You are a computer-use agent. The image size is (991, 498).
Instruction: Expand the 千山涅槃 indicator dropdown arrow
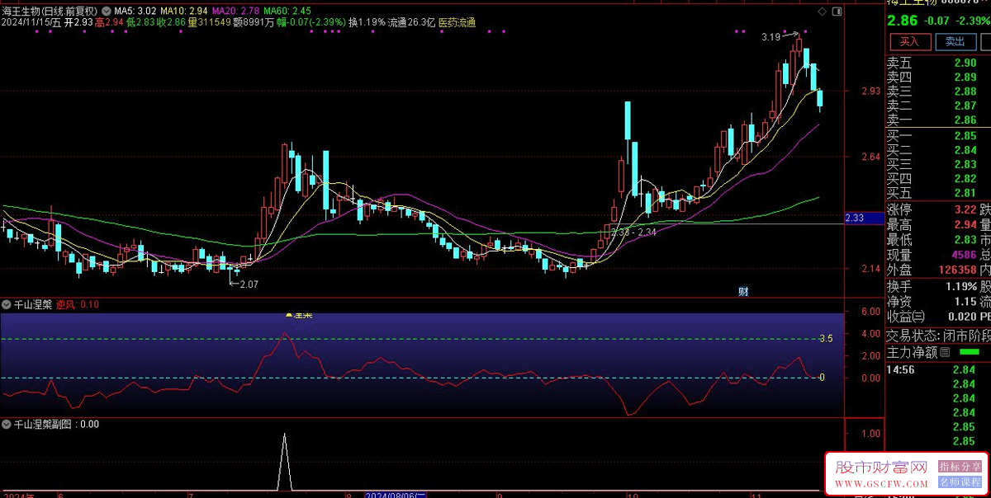6,304
